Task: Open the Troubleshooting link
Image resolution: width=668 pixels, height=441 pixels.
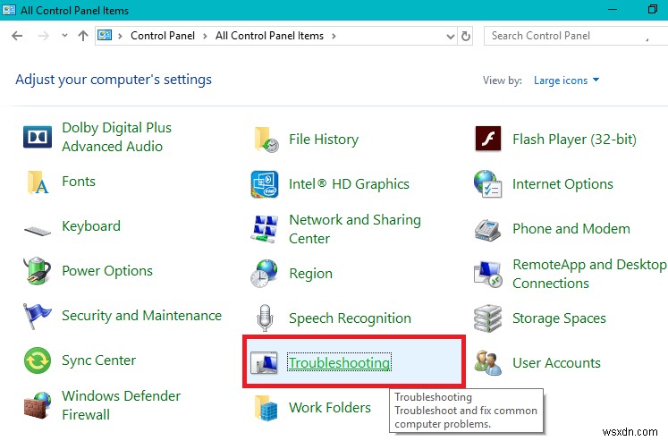Action: pyautogui.click(x=339, y=362)
